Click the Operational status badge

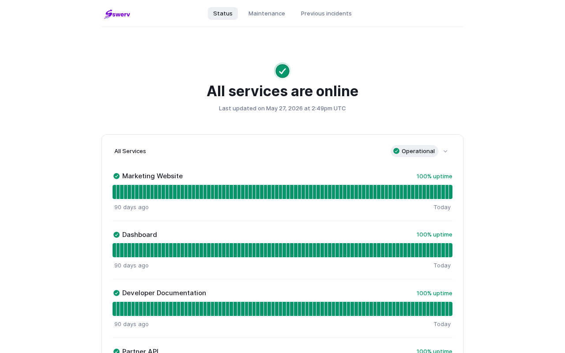(x=414, y=151)
